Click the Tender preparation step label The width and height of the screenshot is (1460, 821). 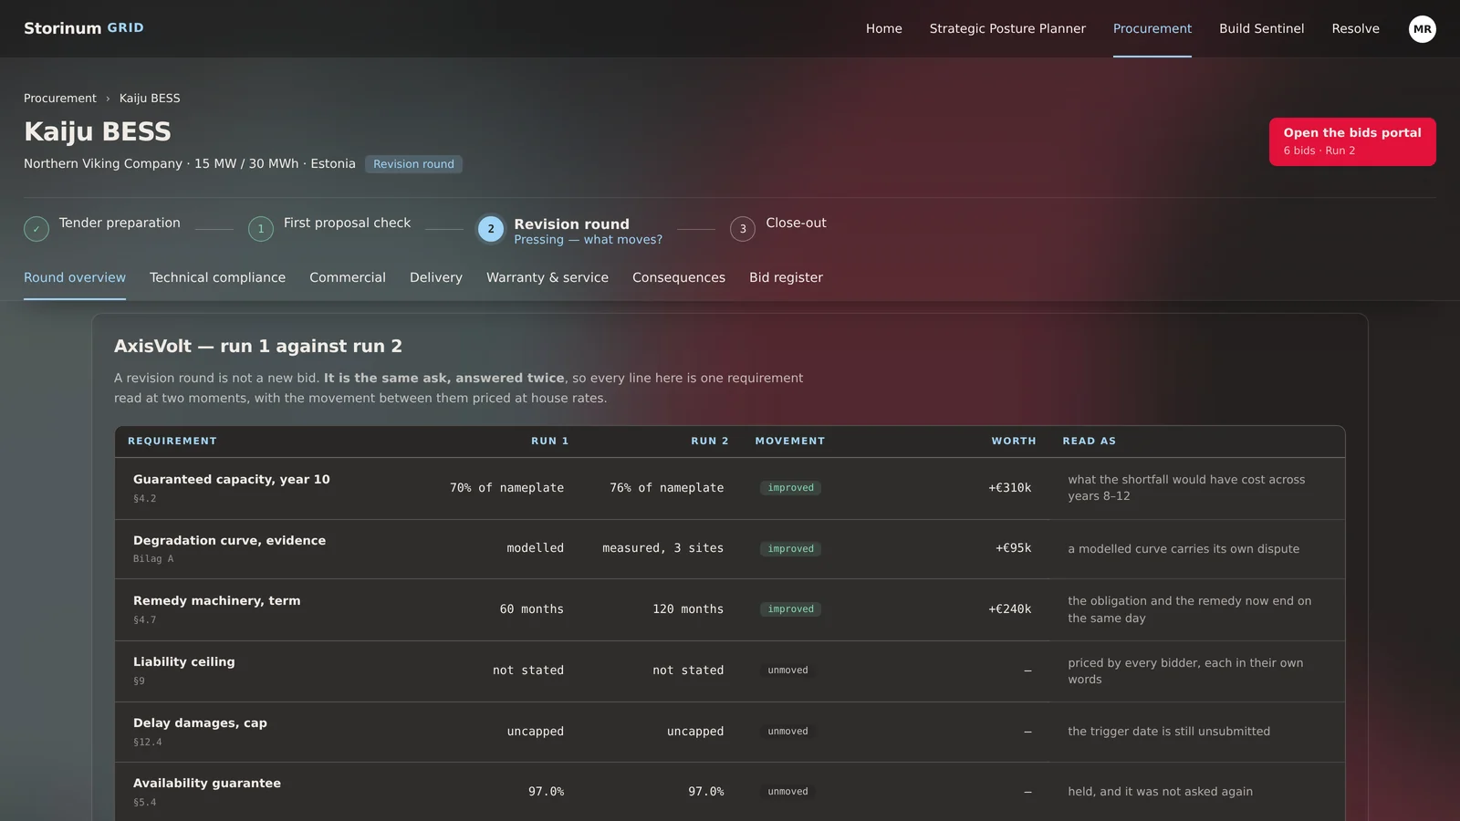(x=120, y=223)
